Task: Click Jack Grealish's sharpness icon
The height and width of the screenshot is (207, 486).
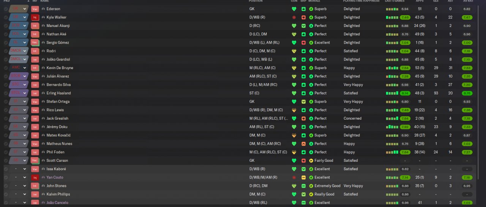Action: click(x=303, y=119)
